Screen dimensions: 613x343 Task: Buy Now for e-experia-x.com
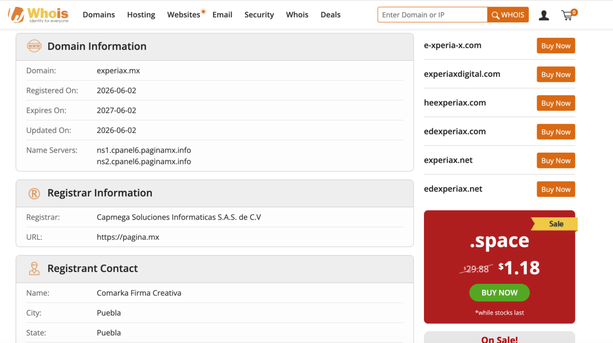[556, 45]
